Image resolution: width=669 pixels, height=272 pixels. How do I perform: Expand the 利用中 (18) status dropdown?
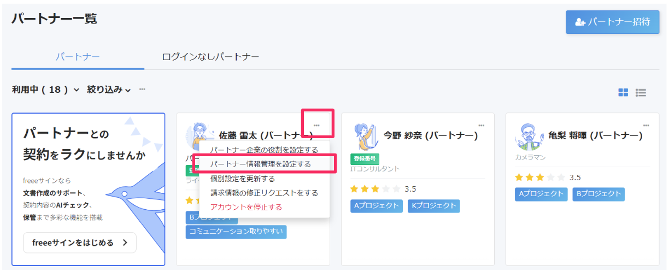point(46,90)
